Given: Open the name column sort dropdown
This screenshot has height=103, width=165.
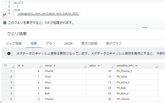Looking at the screenshot, I should pos(55,66).
